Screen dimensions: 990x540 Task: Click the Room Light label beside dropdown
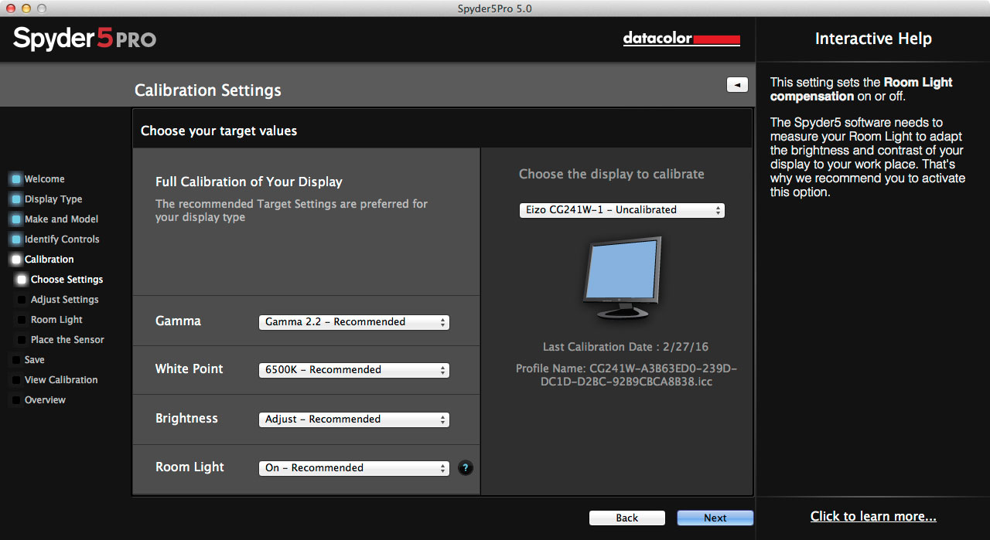[x=189, y=467]
